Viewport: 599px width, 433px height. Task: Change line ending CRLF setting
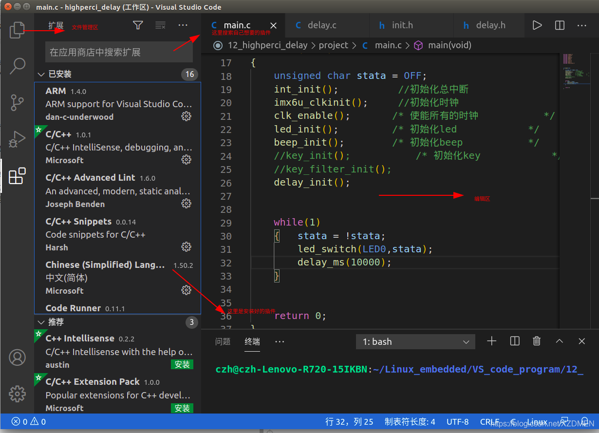[x=490, y=422]
